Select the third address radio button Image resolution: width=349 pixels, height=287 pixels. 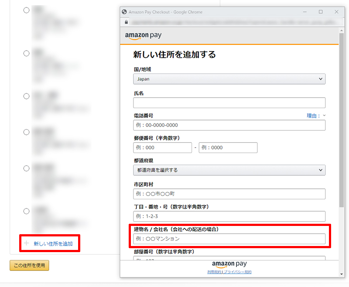(26, 96)
